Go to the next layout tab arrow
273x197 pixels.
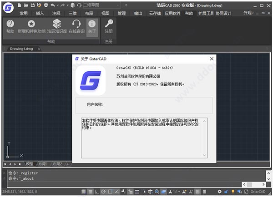click(15, 164)
